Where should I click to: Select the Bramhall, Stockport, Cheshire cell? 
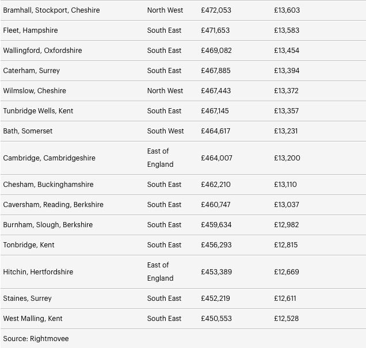pyautogui.click(x=51, y=10)
